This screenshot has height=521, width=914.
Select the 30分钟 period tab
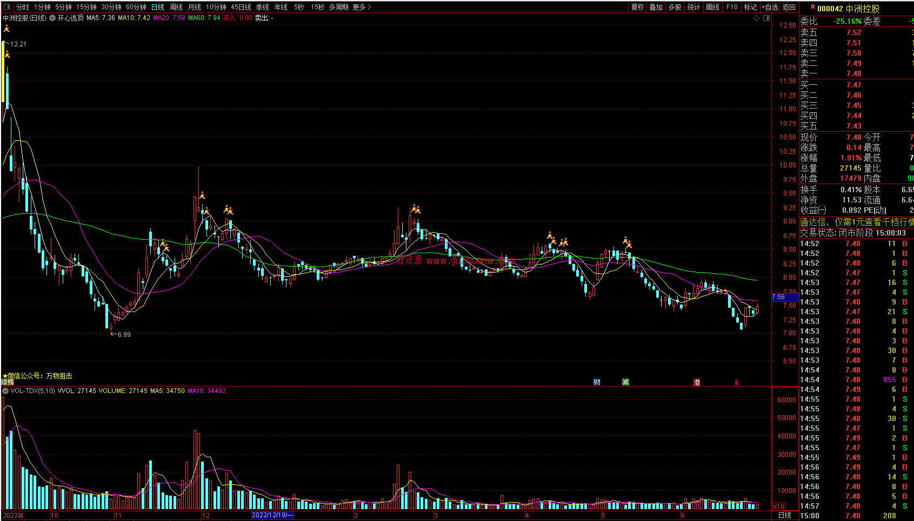111,7
